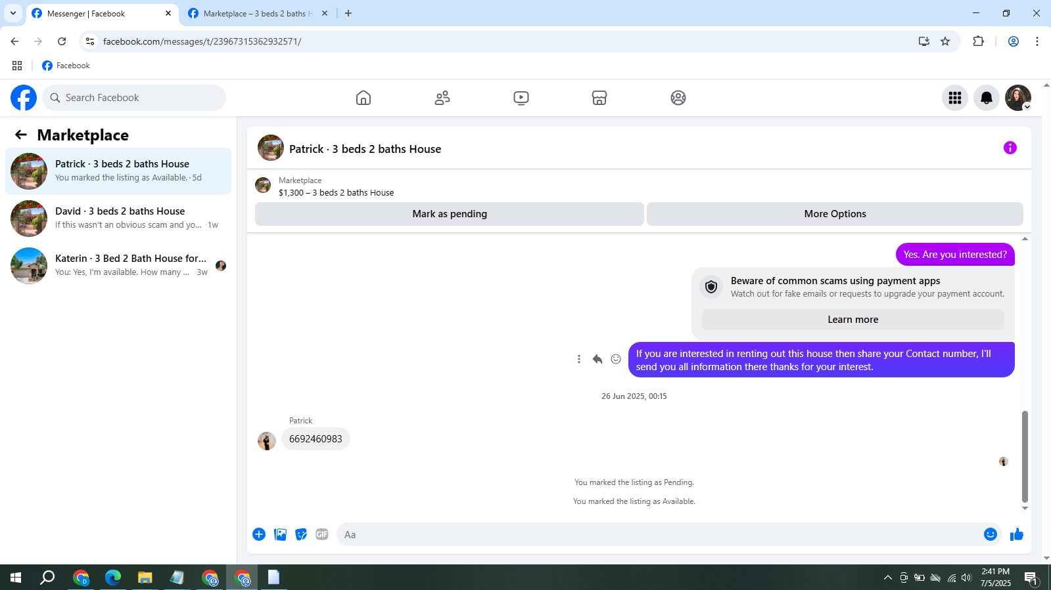Select the David 3 beds 2 baths chat
This screenshot has height=590, width=1051.
coord(118,219)
